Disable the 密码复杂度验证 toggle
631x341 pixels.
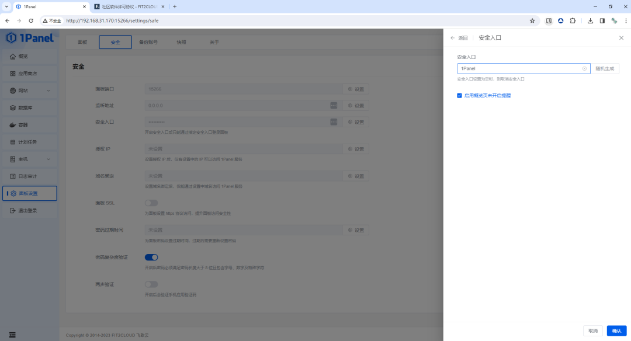(x=151, y=257)
